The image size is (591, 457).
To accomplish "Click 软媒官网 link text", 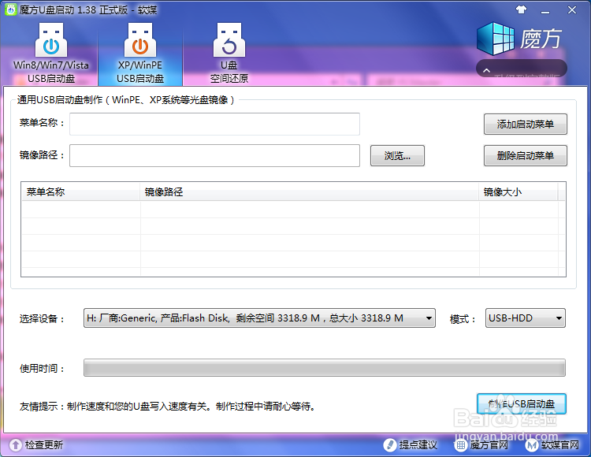I will tap(560, 445).
